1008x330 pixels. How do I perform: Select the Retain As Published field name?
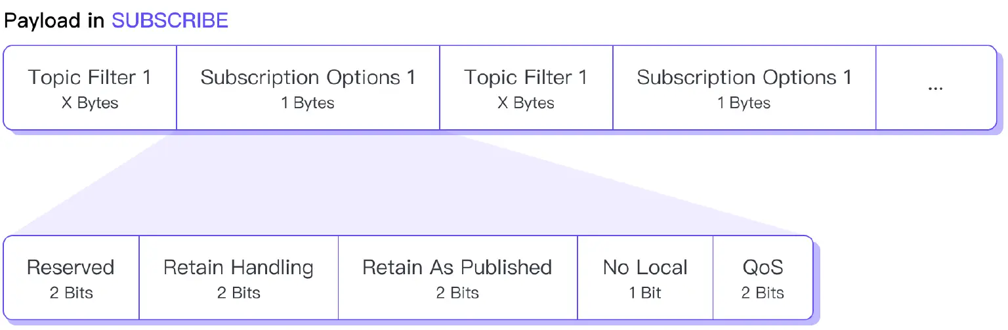coord(457,268)
